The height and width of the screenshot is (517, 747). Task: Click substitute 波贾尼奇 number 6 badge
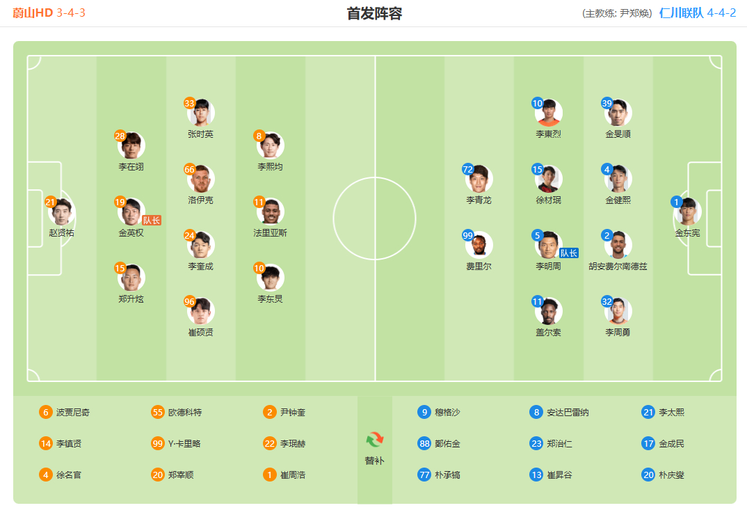46,412
